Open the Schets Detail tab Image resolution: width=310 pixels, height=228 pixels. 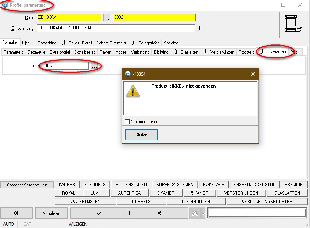(77, 43)
